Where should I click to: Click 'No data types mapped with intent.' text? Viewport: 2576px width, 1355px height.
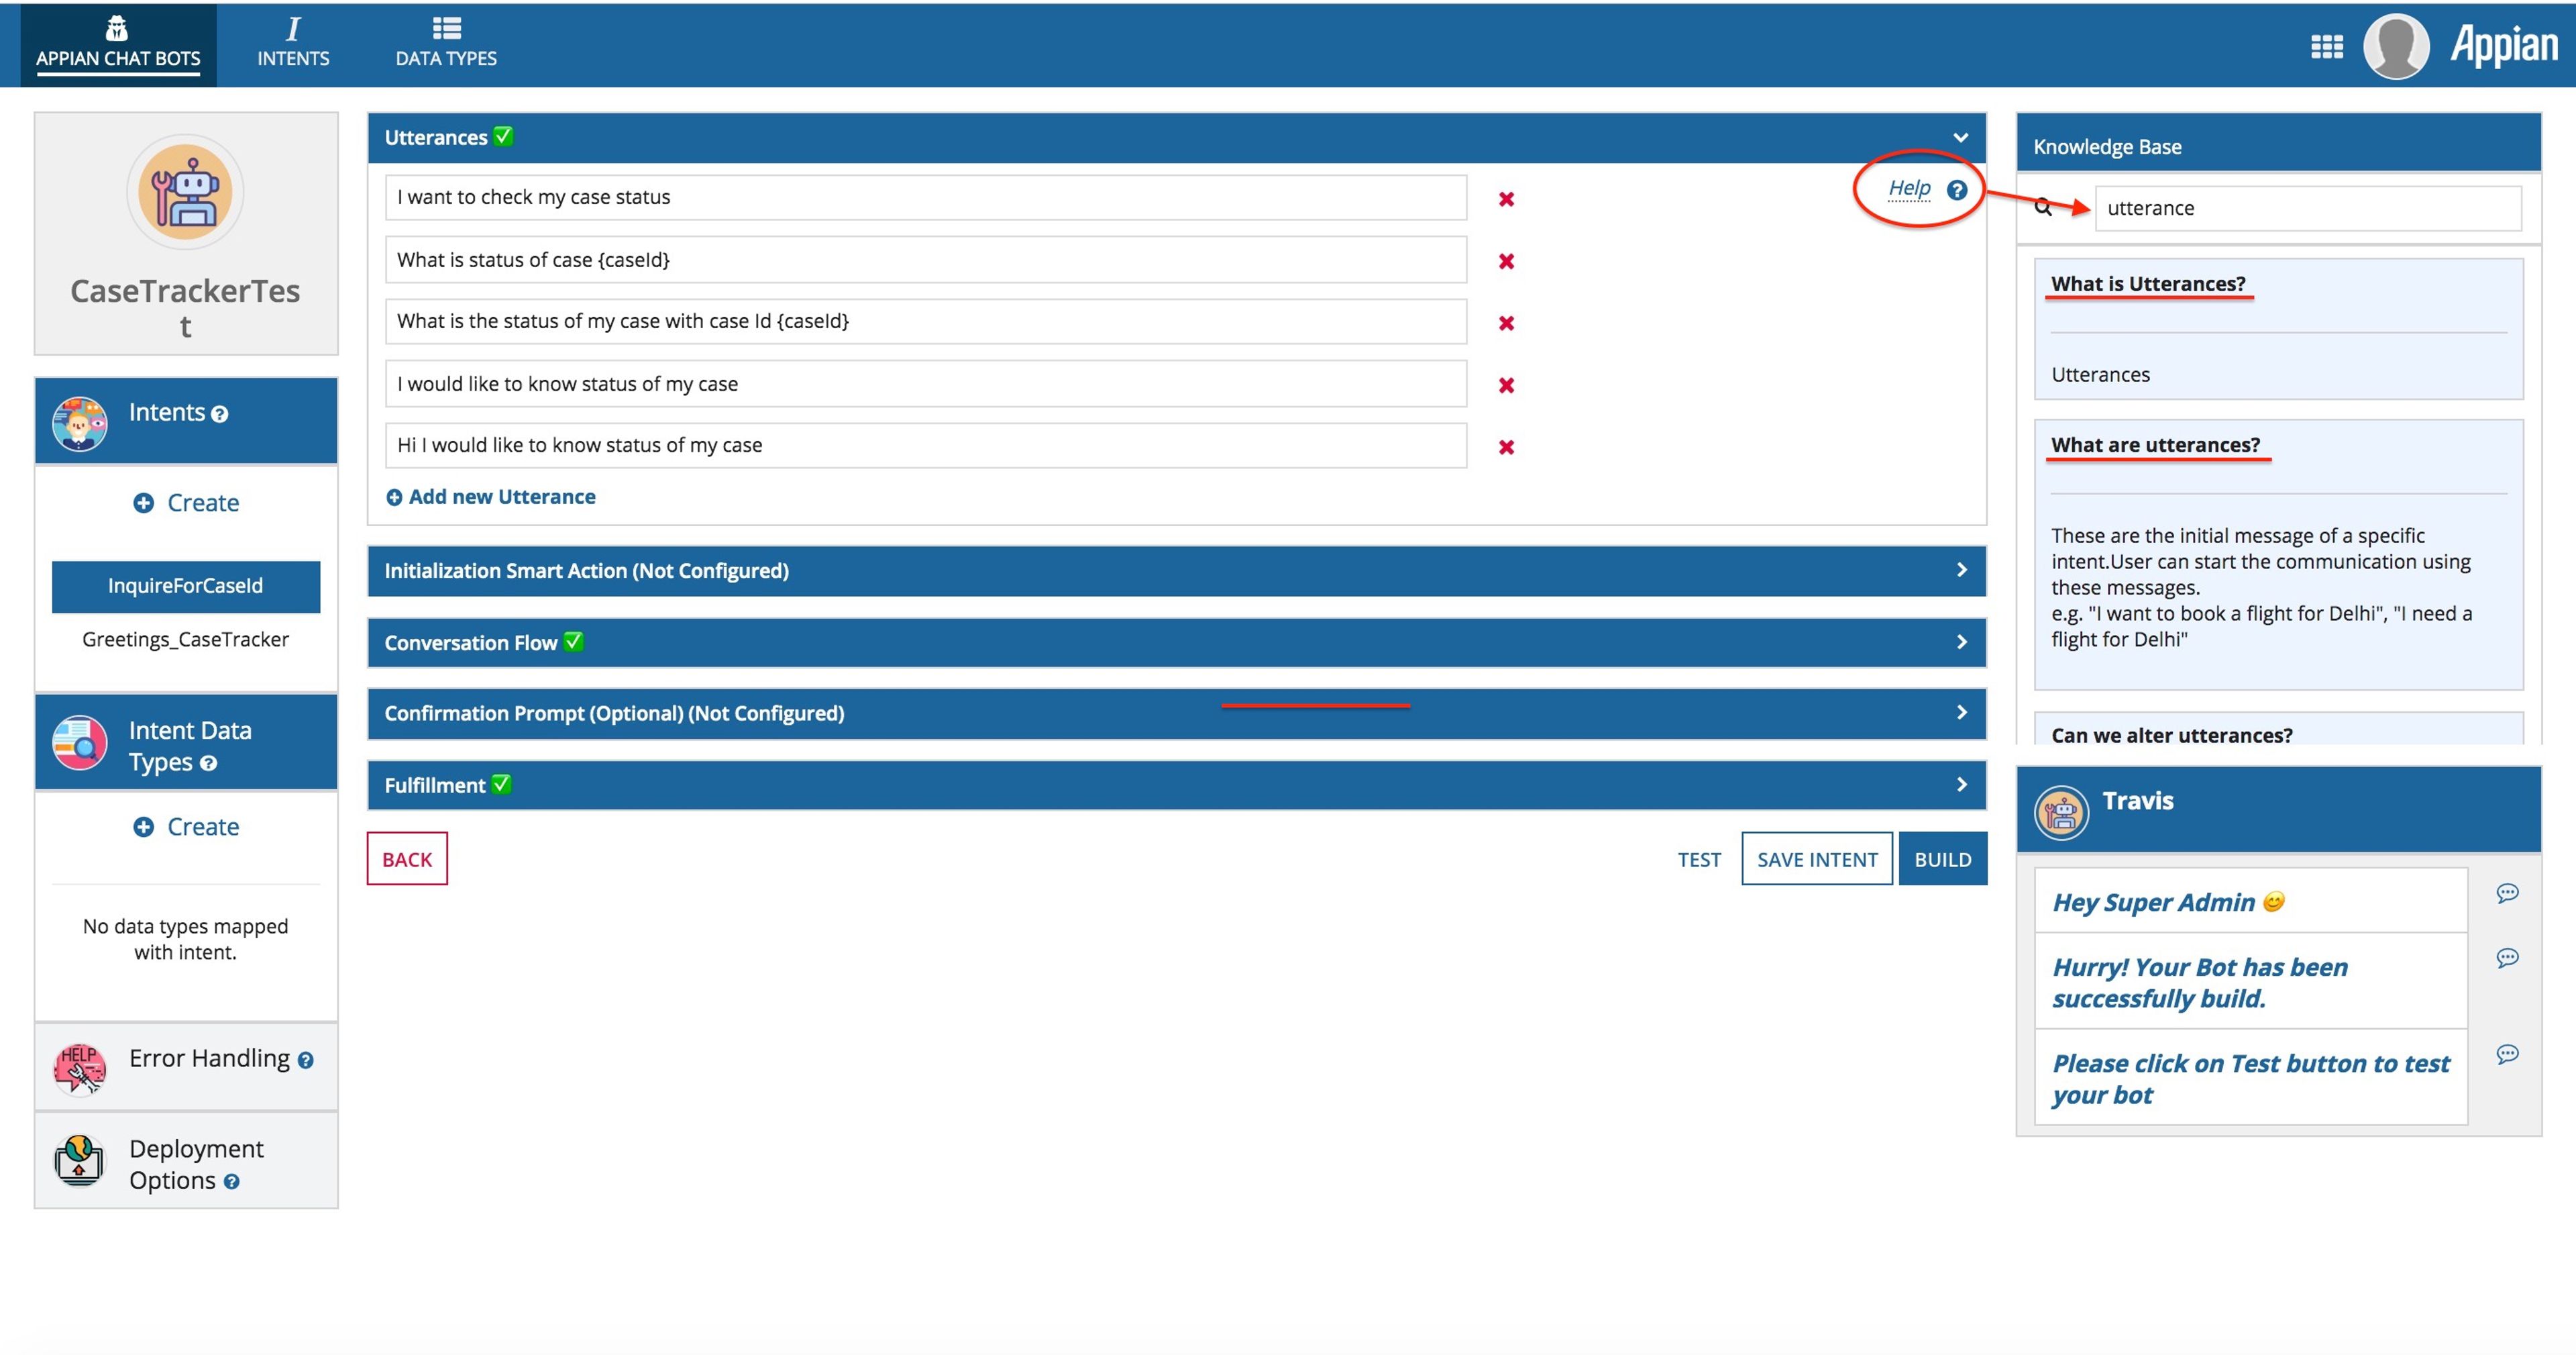coord(186,939)
